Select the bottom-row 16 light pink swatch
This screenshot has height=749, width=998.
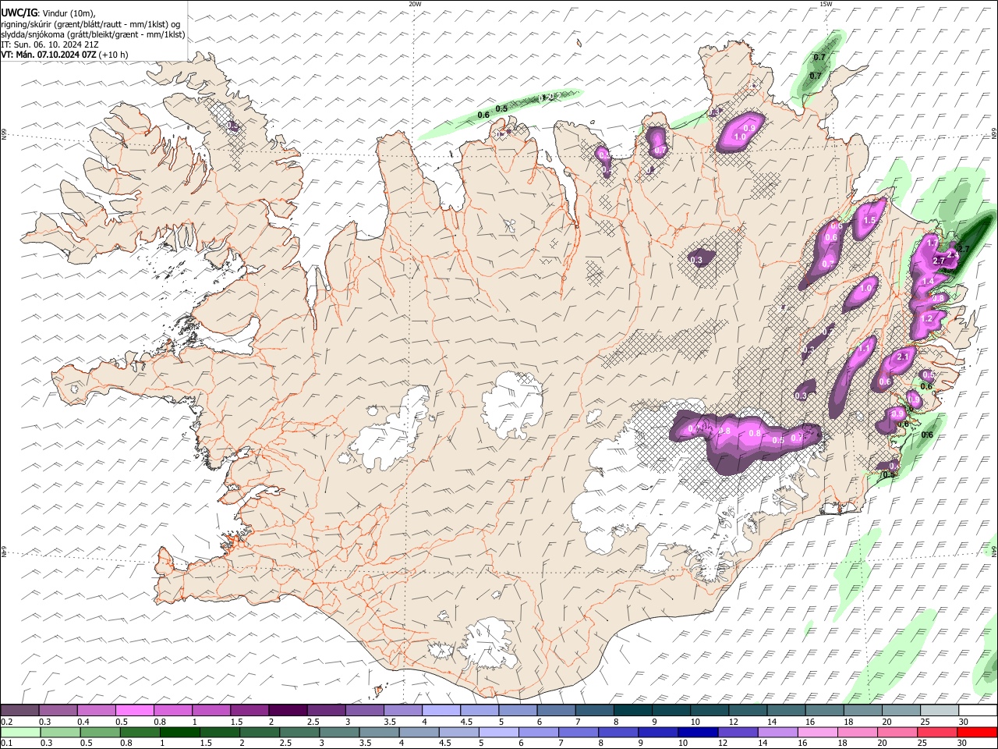[x=817, y=732]
